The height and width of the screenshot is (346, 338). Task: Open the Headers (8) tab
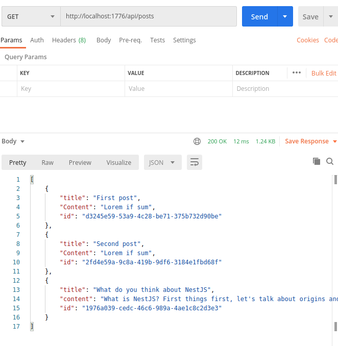pyautogui.click(x=69, y=40)
